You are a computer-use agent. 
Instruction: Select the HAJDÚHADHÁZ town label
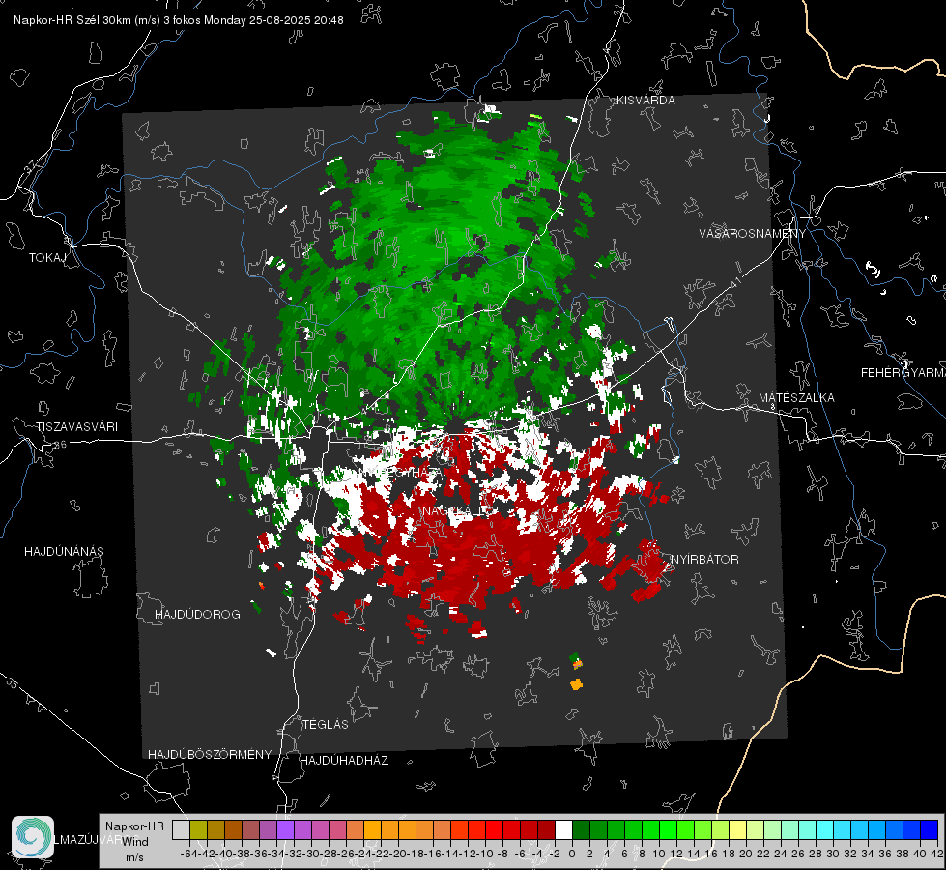coord(344,761)
